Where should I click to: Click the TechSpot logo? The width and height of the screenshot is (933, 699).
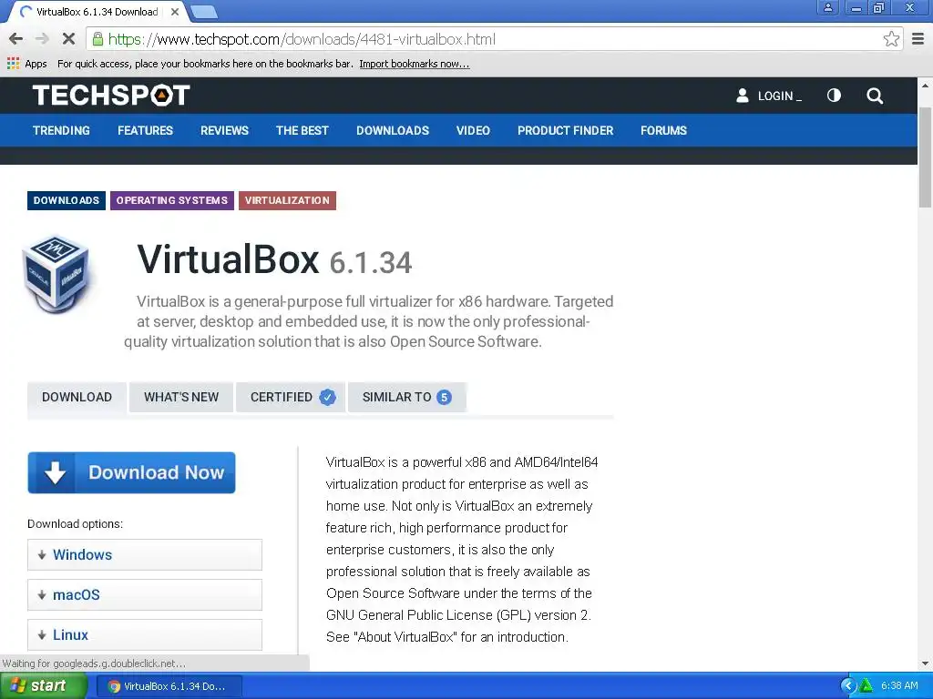111,95
